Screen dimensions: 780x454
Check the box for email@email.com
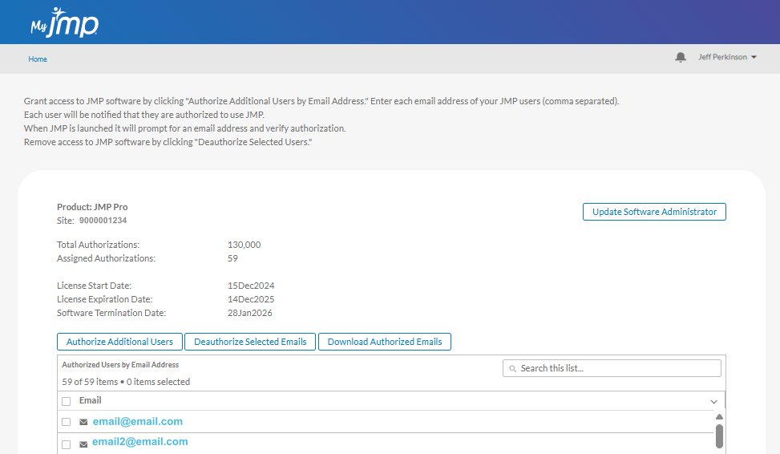[x=67, y=422]
